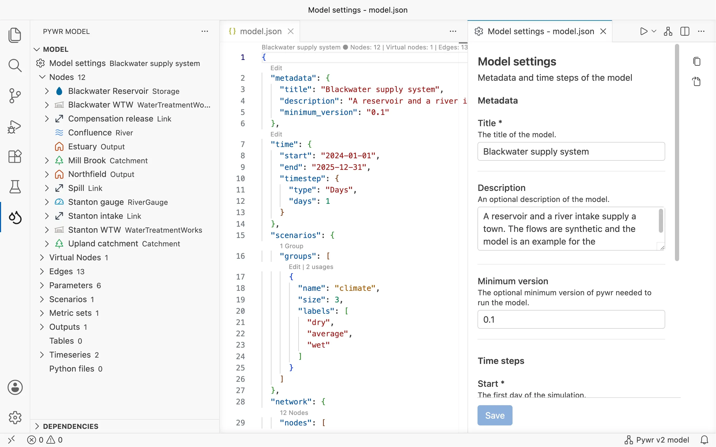Select Model settings tree item

point(125,63)
